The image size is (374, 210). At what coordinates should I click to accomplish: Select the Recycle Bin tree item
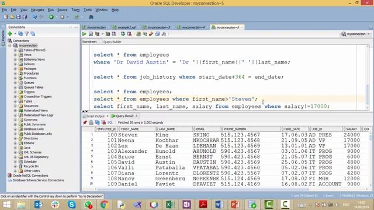coord(31,166)
